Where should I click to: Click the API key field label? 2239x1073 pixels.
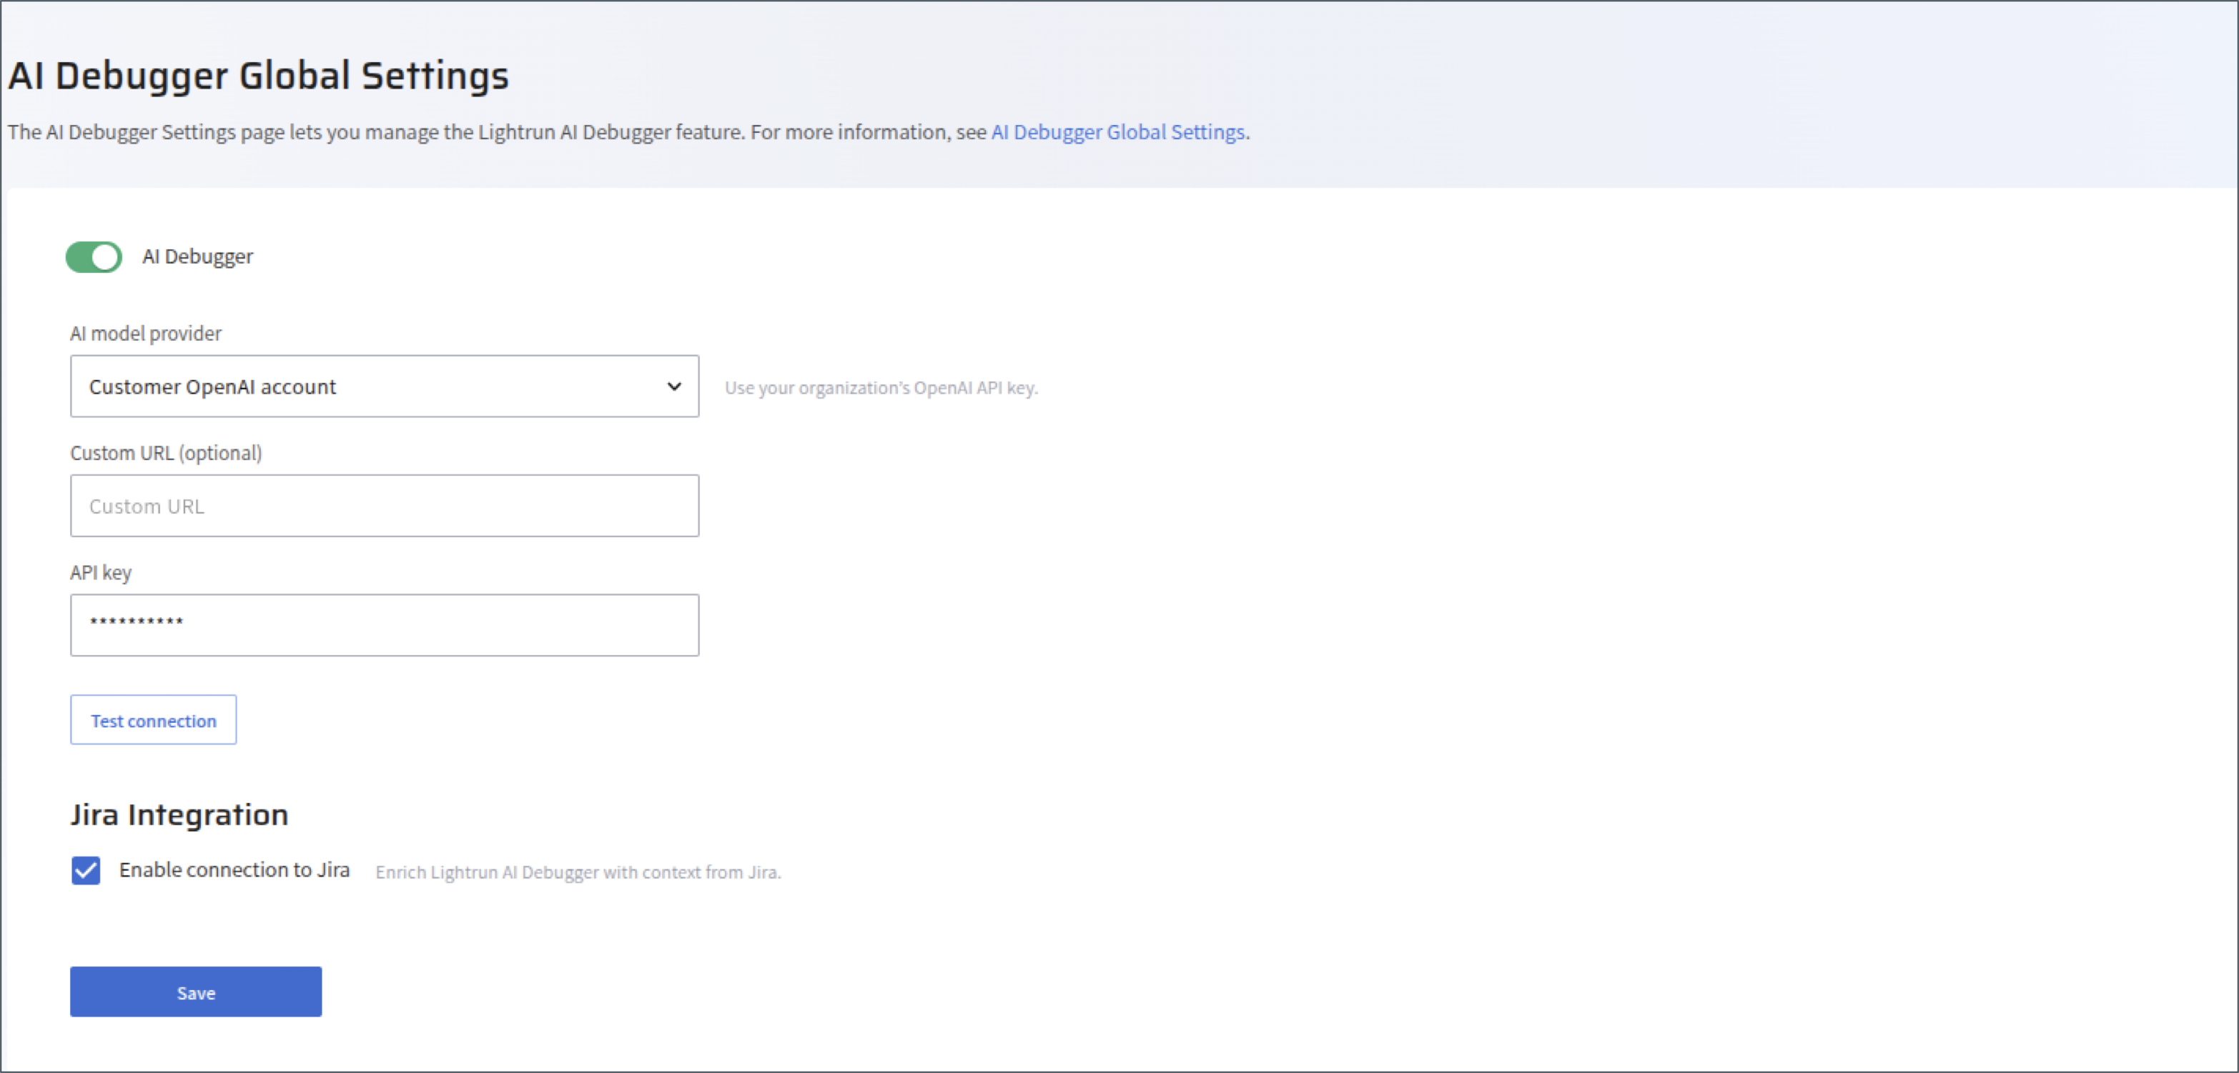point(101,572)
